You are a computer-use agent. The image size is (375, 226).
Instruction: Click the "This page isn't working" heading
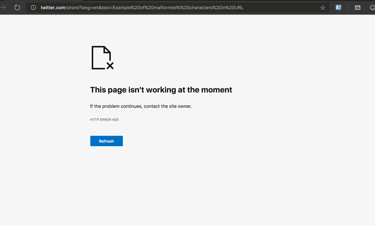[x=161, y=90]
